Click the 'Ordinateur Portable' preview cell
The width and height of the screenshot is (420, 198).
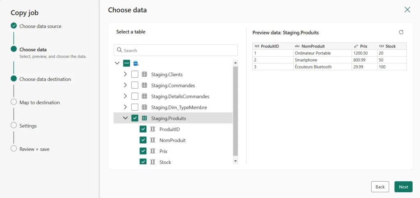(x=322, y=53)
